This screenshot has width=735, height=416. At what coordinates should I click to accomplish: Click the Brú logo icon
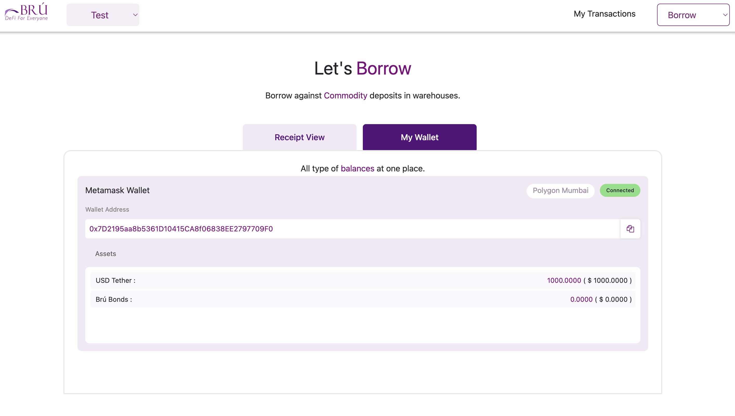click(26, 12)
